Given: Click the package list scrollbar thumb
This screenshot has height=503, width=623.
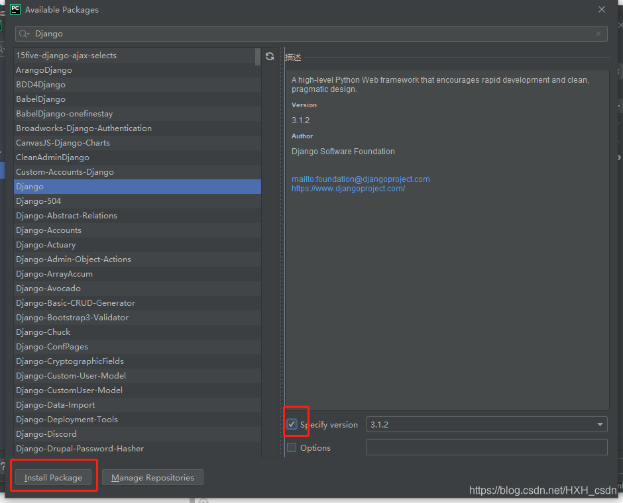Looking at the screenshot, I should [257, 57].
